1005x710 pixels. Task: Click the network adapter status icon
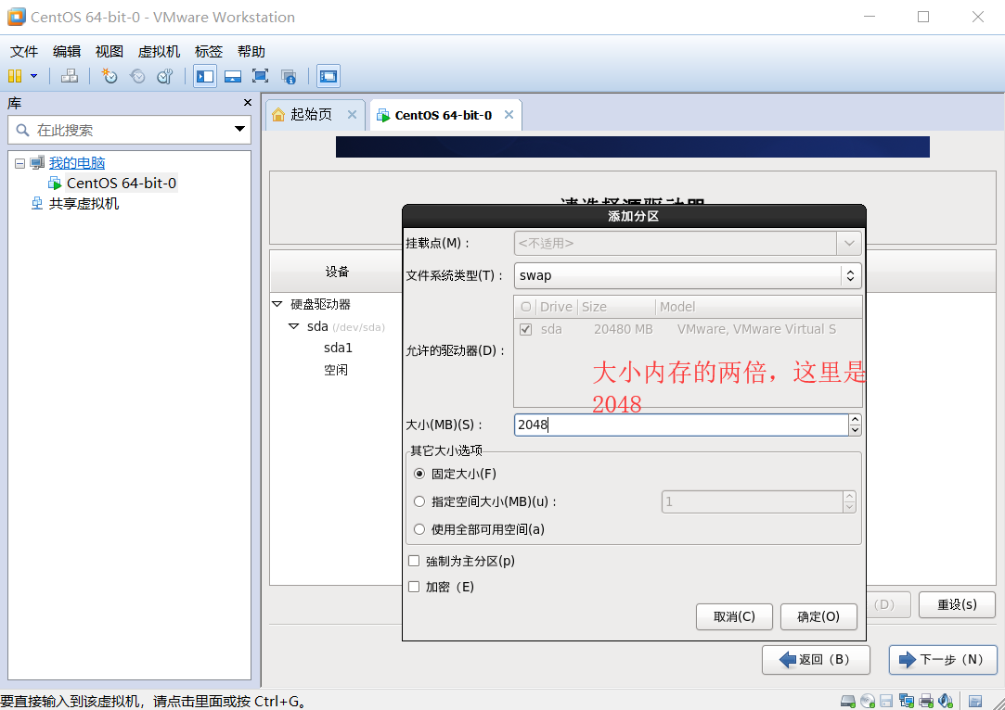point(907,701)
